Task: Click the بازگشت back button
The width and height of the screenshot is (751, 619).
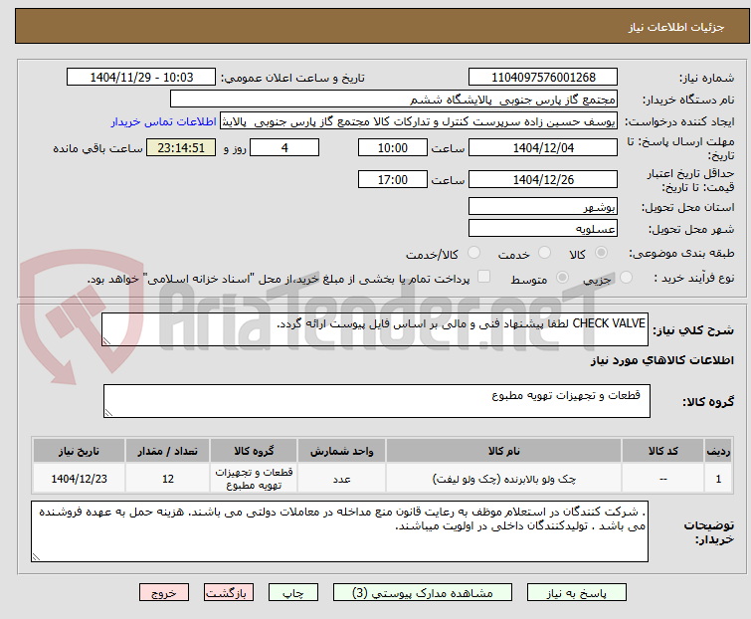Action: click(x=228, y=593)
